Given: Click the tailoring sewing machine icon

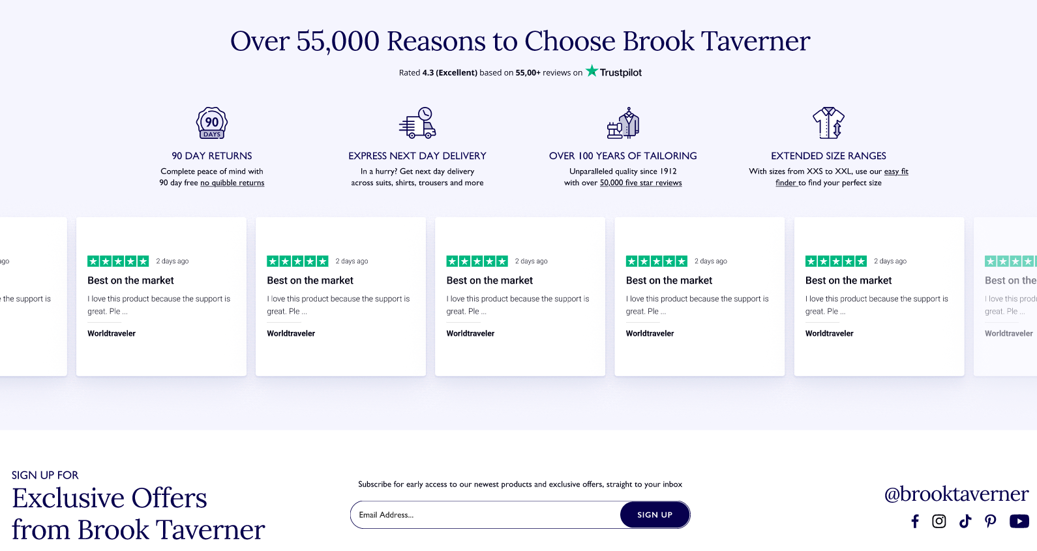Looking at the screenshot, I should pyautogui.click(x=623, y=123).
